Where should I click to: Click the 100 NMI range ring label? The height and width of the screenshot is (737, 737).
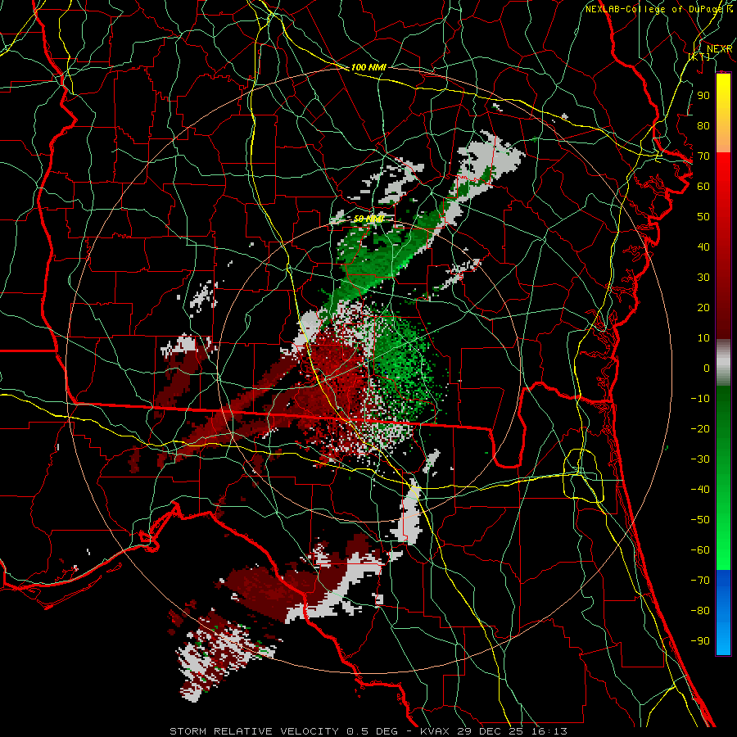368,67
